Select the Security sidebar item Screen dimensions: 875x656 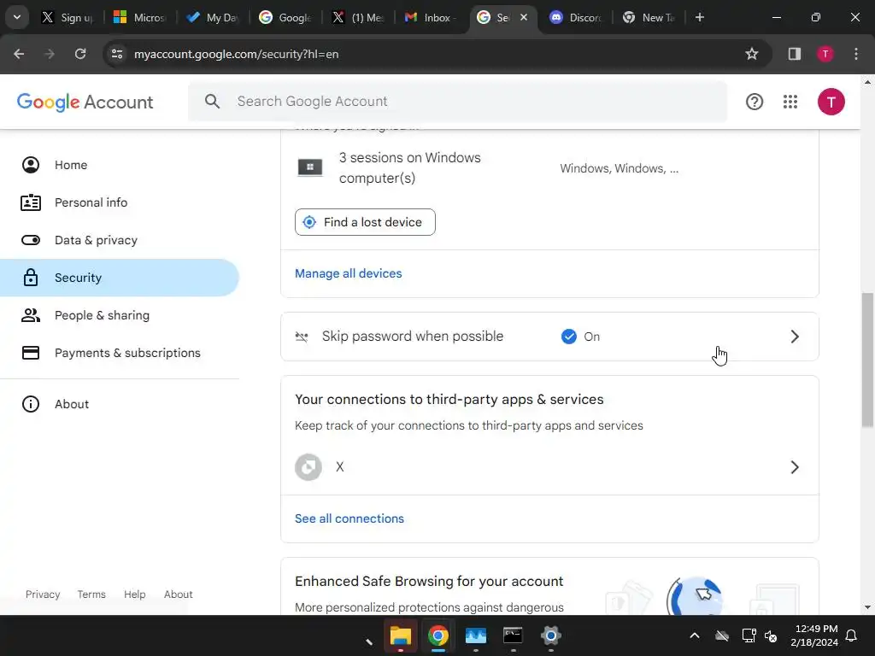point(120,278)
